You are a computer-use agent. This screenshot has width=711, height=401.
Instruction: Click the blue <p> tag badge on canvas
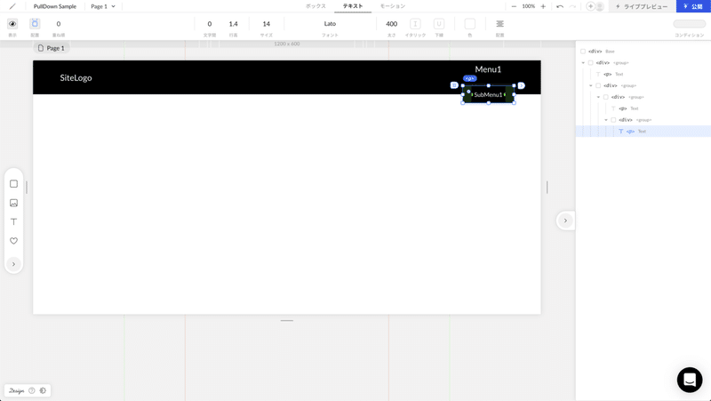(470, 78)
